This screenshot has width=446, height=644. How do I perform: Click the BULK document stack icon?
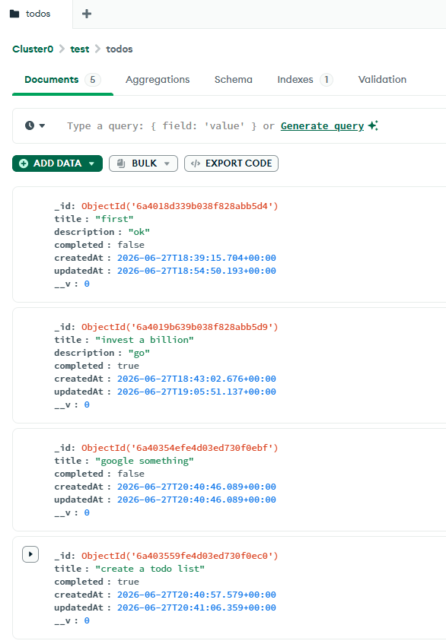click(x=121, y=163)
